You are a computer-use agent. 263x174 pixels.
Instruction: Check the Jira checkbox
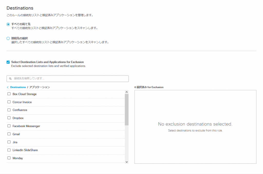click(9, 142)
